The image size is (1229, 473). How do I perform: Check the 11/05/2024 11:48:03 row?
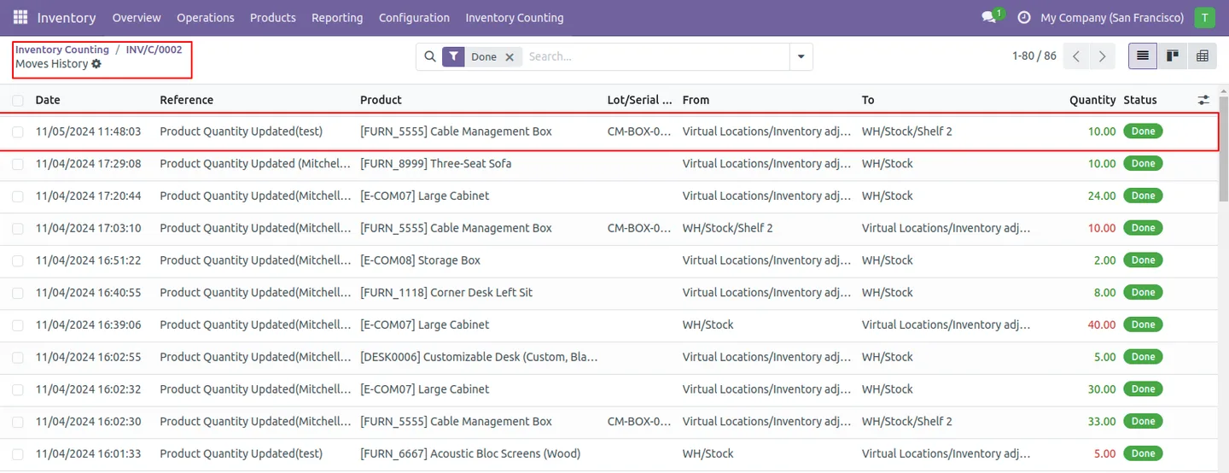[18, 131]
